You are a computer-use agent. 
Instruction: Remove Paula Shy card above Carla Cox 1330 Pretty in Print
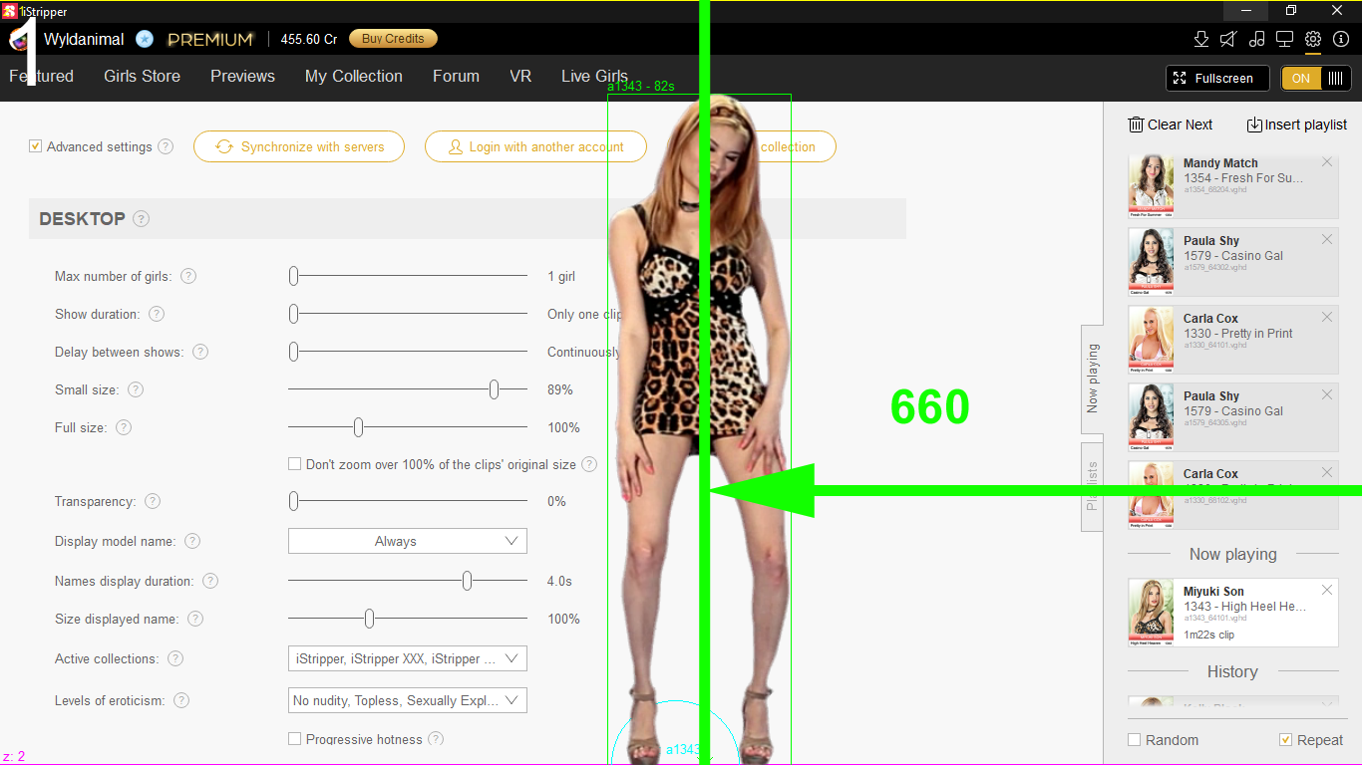1327,240
